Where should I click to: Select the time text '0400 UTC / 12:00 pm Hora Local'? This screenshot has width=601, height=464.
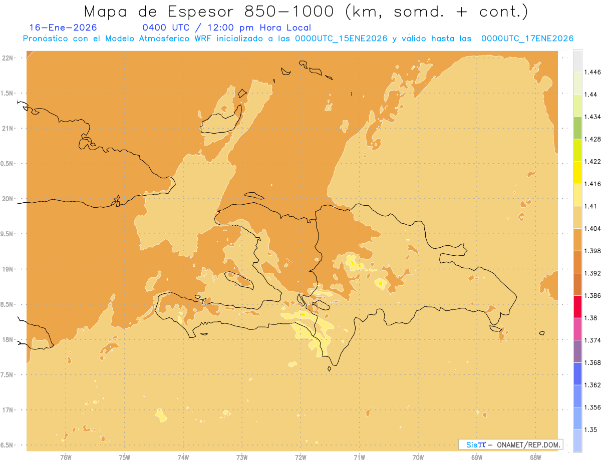227,28
